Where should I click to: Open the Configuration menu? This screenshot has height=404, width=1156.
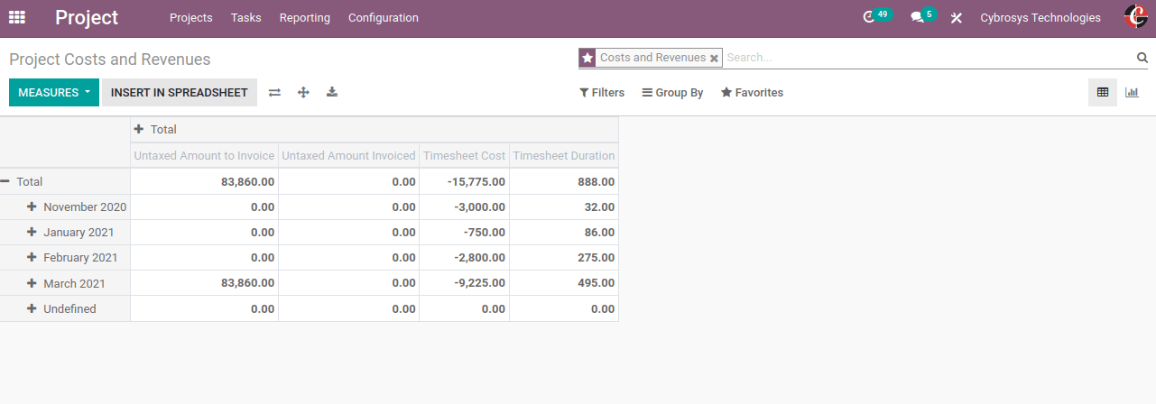point(384,18)
